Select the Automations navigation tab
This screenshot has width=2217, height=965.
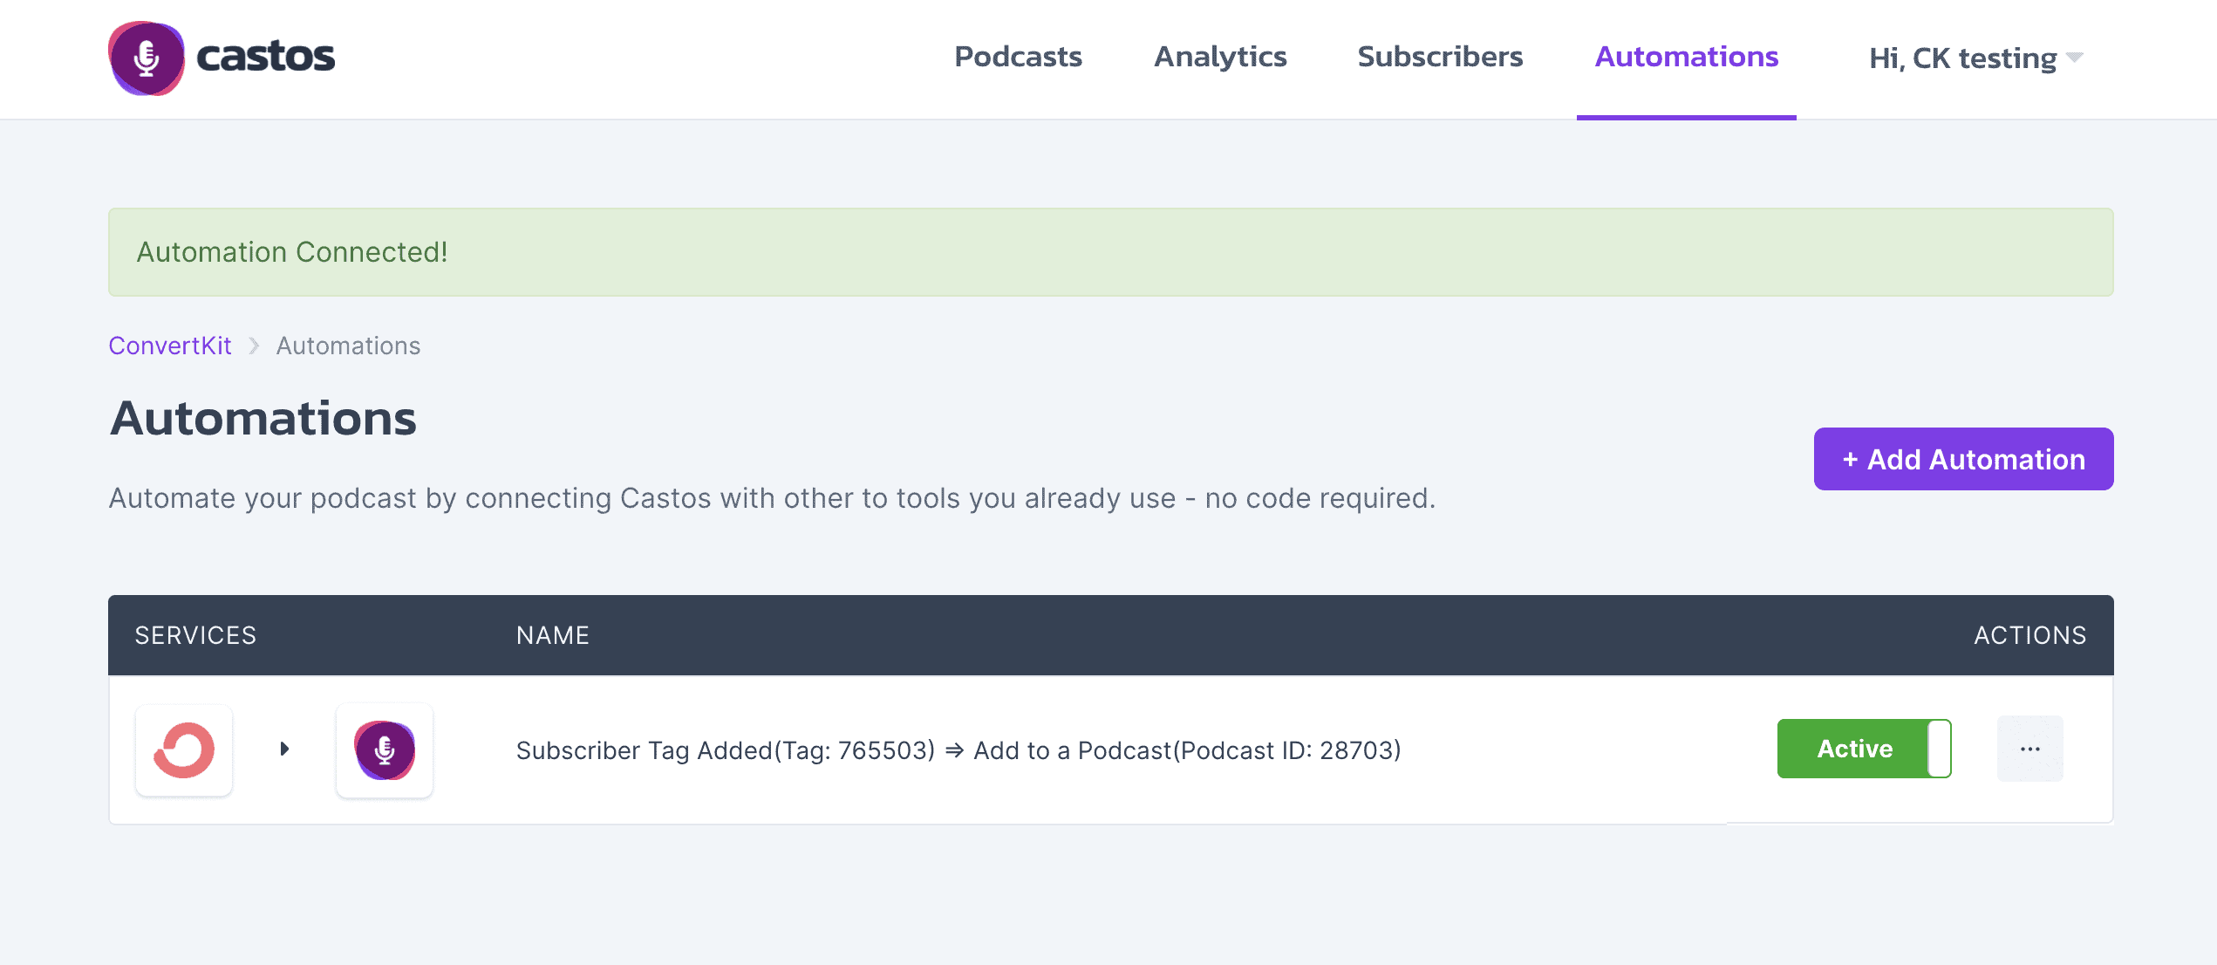point(1687,57)
